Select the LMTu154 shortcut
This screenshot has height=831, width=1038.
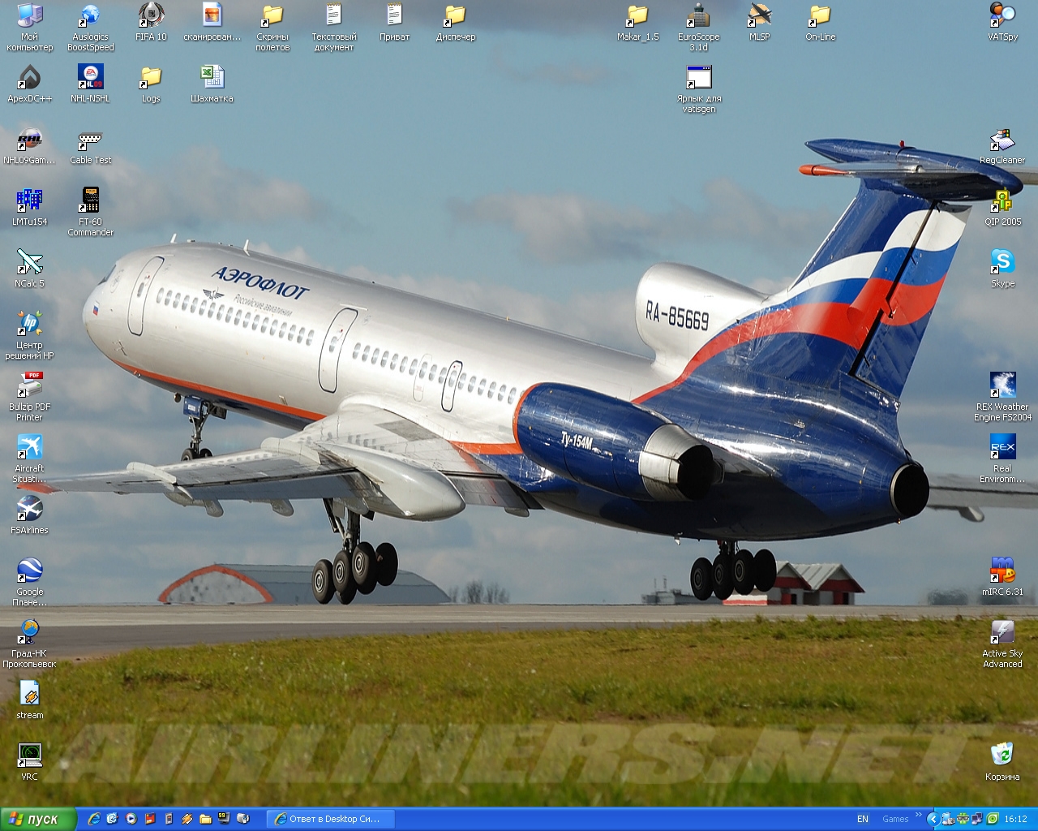coord(30,208)
